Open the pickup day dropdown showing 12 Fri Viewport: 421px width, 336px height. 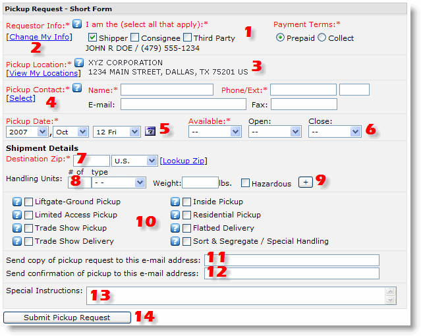tap(117, 132)
